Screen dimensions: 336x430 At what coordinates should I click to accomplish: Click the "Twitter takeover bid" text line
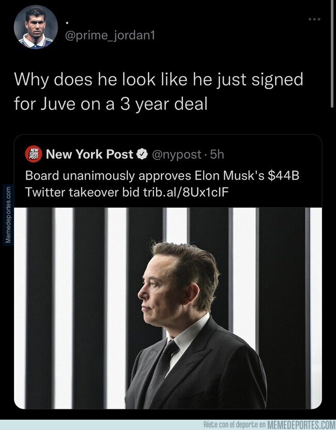73,191
